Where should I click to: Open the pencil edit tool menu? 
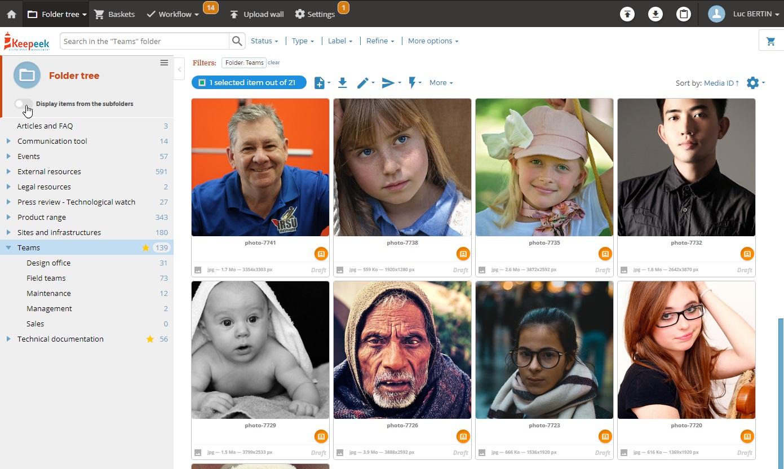[x=365, y=83]
